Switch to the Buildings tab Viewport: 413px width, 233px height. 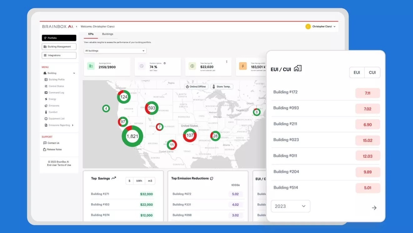[108, 34]
